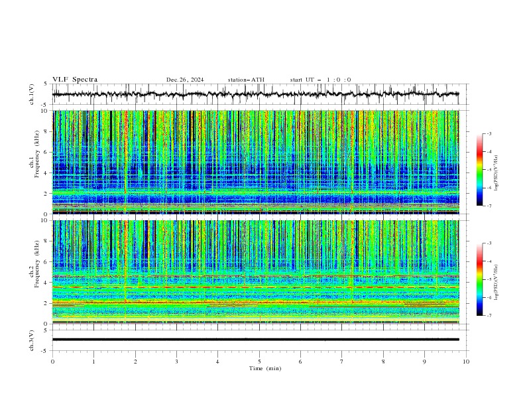Click the upper "log(PSD)(V²/Hz)" colorbar label
Screen dimensions: 525x406
496,173
